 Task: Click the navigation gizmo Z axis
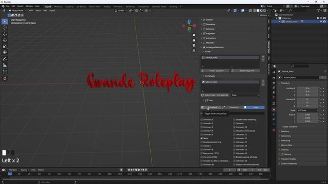(189, 21)
